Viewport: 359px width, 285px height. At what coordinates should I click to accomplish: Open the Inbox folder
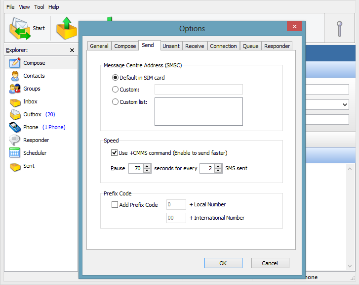coord(30,101)
